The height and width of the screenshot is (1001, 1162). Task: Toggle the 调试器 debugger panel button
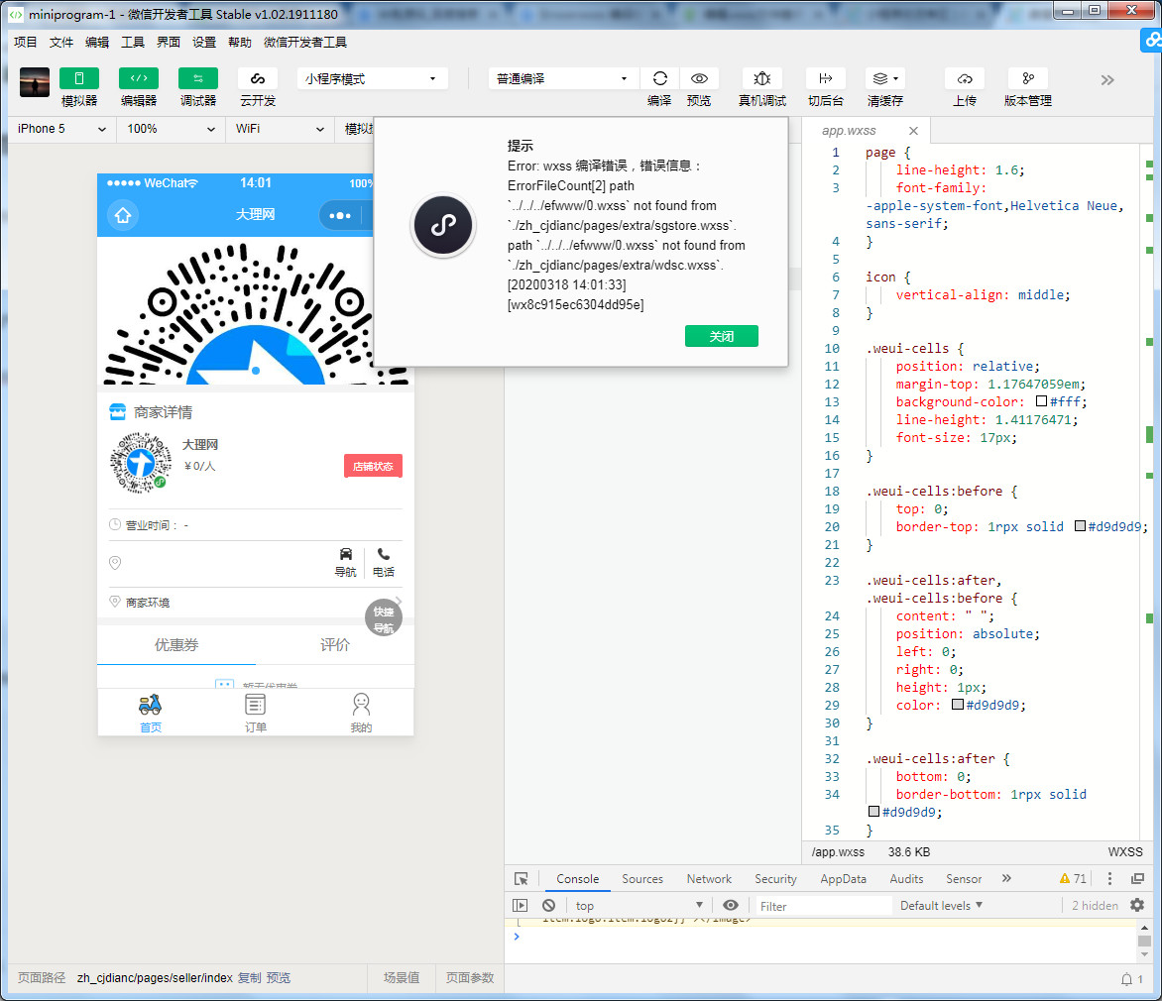[x=198, y=78]
